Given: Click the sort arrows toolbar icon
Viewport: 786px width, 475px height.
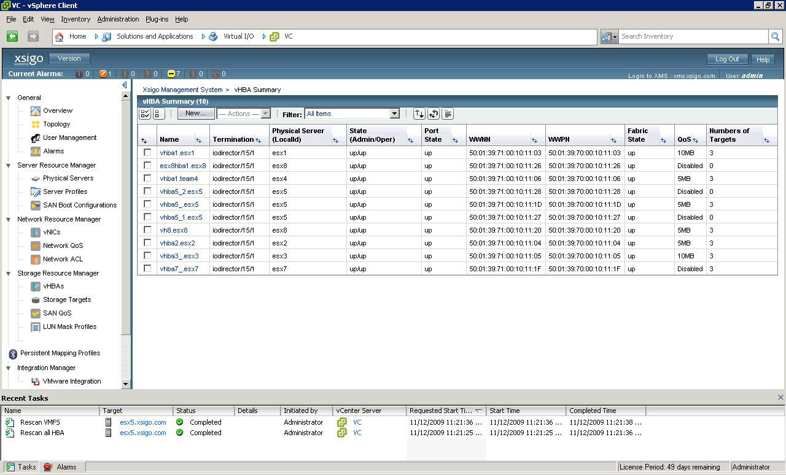Looking at the screenshot, I should pyautogui.click(x=419, y=114).
